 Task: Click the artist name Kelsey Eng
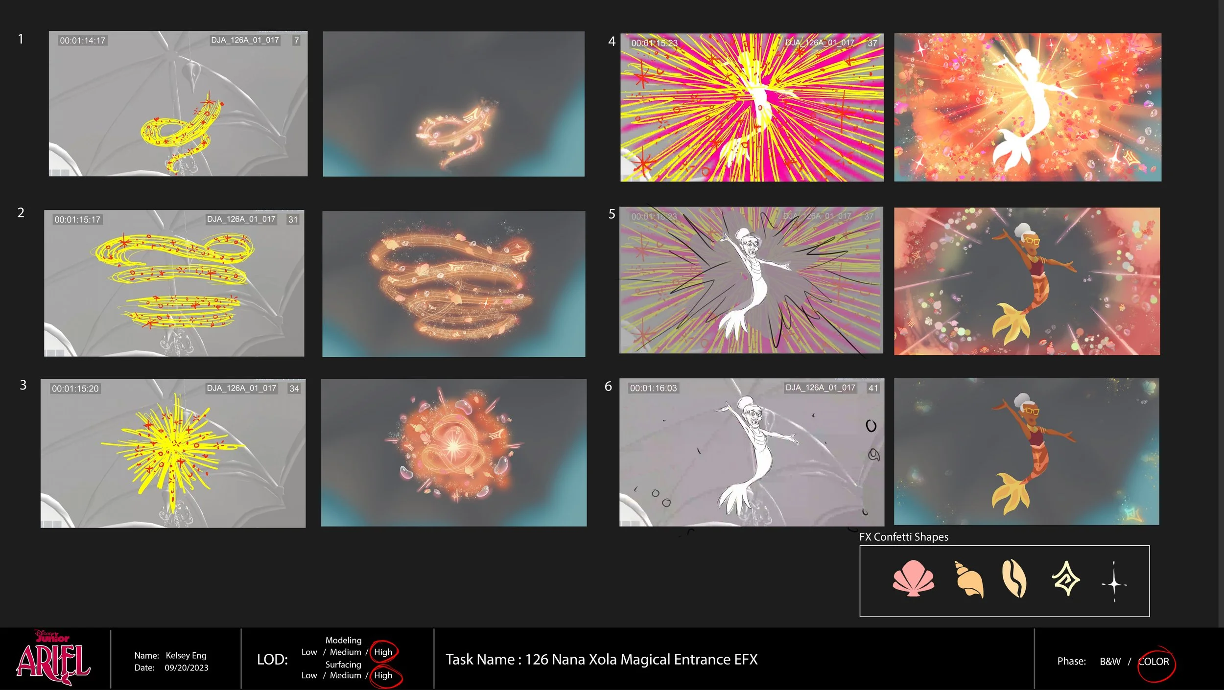coord(186,655)
